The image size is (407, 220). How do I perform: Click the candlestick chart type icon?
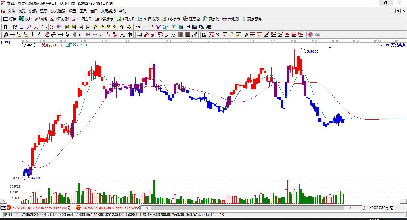42,27
